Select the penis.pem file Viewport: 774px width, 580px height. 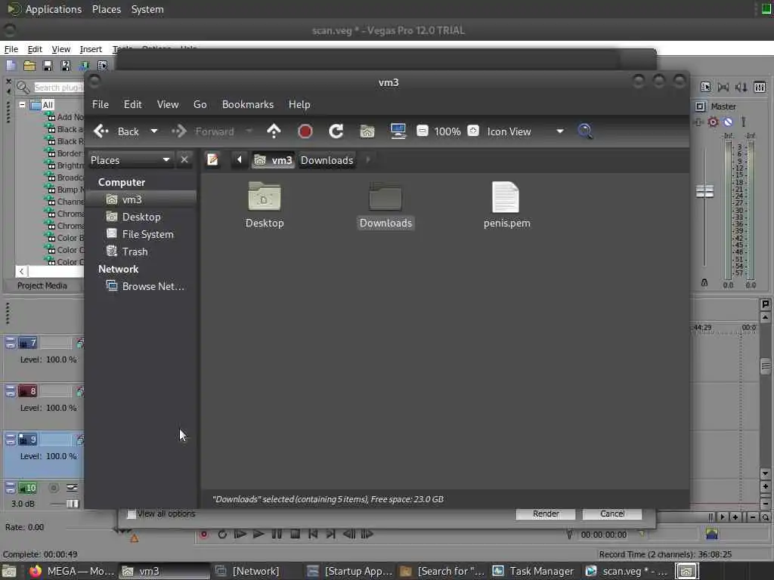click(x=506, y=205)
